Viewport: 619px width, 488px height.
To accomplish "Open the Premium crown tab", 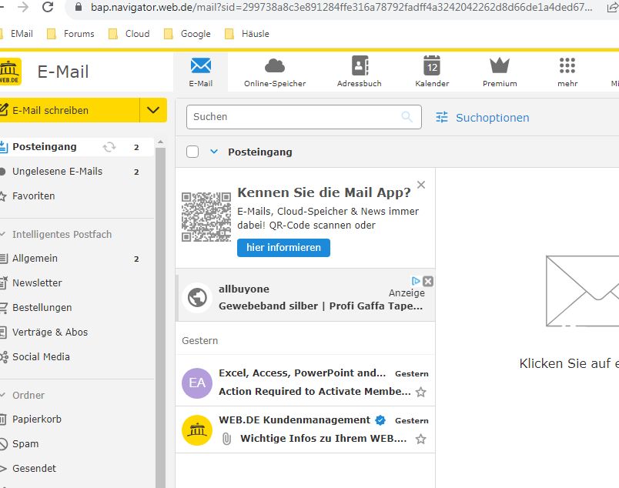I will click(500, 72).
